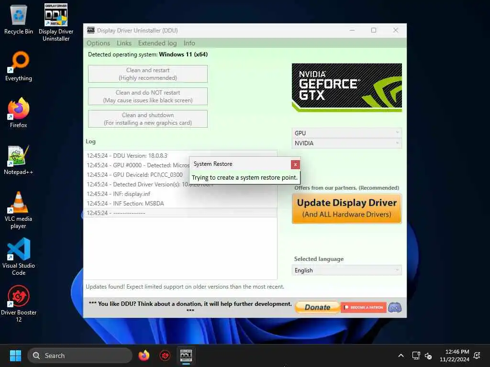Select log row INF: display.inf
Screen dimensions: 490x367
pyautogui.click(x=180, y=194)
